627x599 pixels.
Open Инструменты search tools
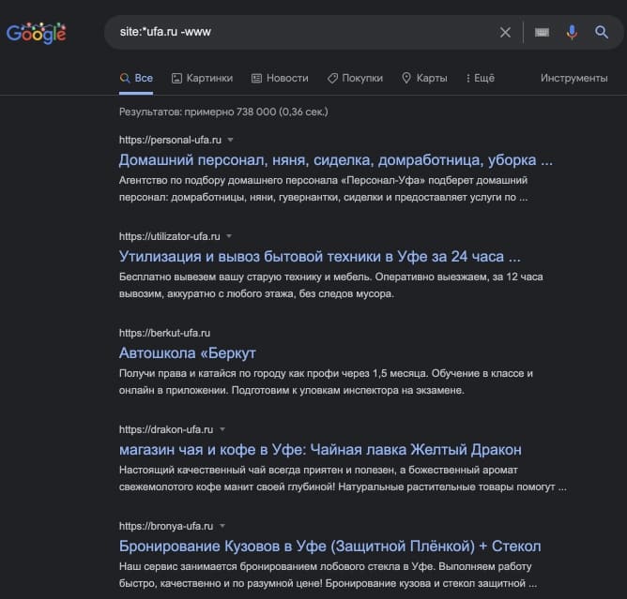[573, 78]
